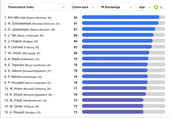Open the Performance Index metric dropdown

35,7
